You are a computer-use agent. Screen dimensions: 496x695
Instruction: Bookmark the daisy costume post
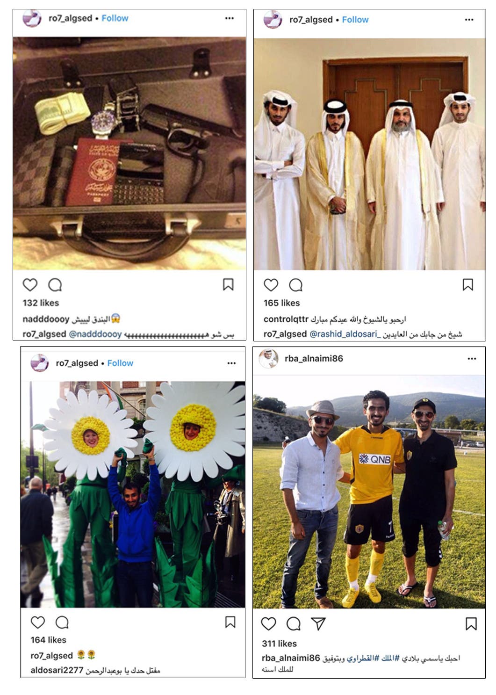click(x=230, y=622)
